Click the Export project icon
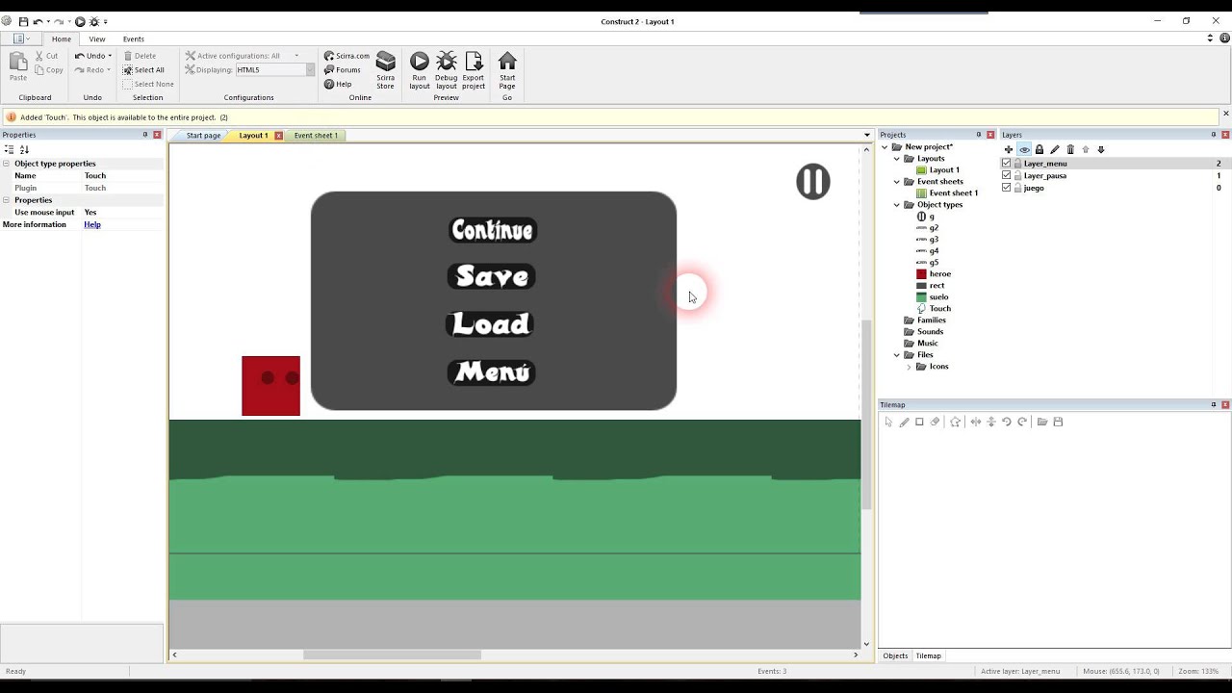The width and height of the screenshot is (1232, 693). [474, 63]
